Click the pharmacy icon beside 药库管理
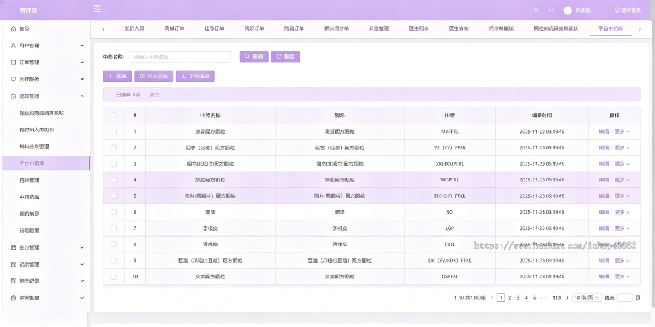 click(x=14, y=96)
